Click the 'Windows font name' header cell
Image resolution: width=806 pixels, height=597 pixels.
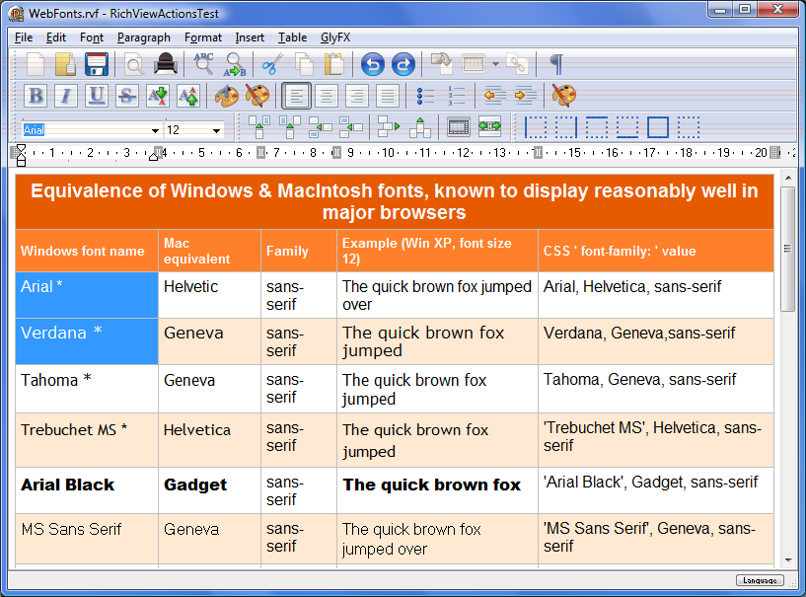(x=87, y=251)
